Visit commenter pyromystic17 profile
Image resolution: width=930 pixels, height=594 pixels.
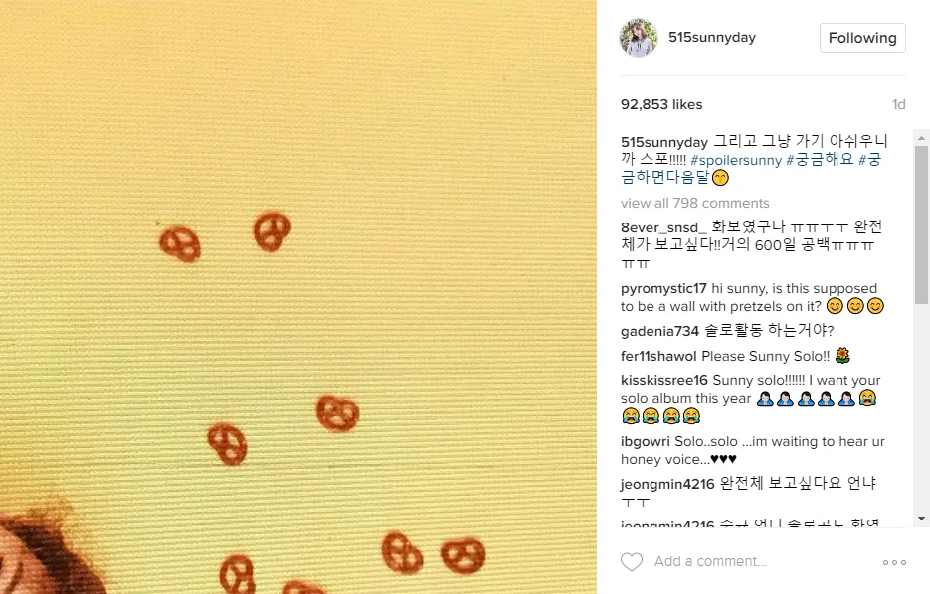point(663,288)
